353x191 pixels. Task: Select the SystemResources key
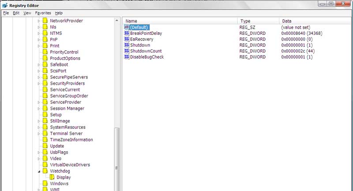68,127
